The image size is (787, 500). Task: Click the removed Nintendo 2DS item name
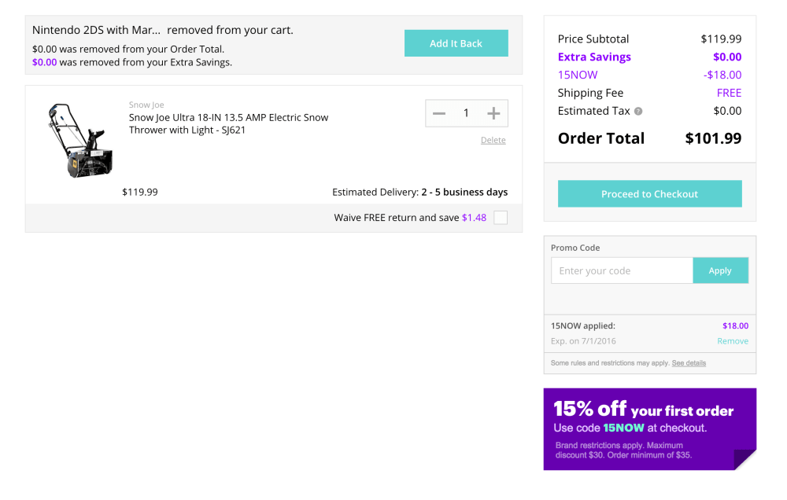[x=96, y=30]
